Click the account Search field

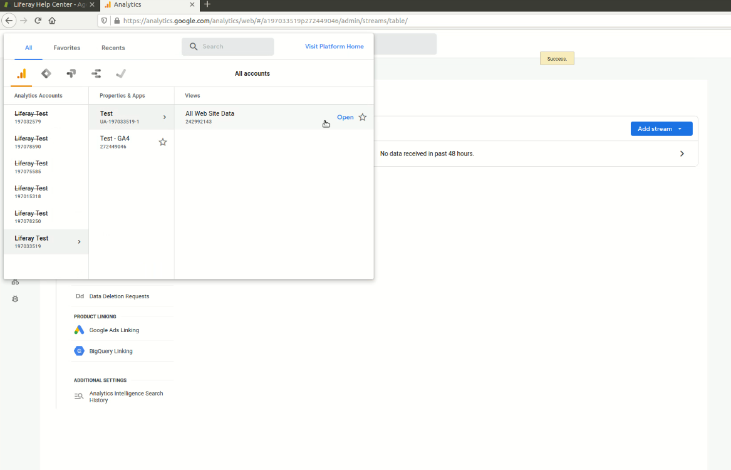[x=227, y=46]
